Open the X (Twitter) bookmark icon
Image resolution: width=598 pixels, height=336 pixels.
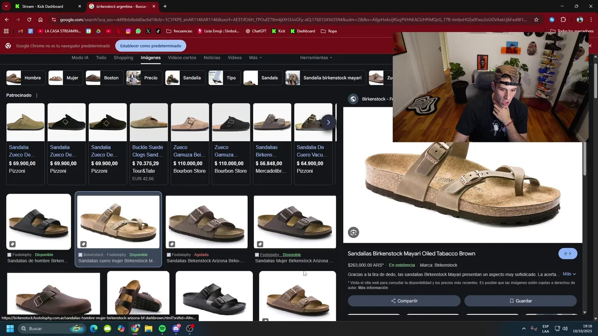[148, 31]
